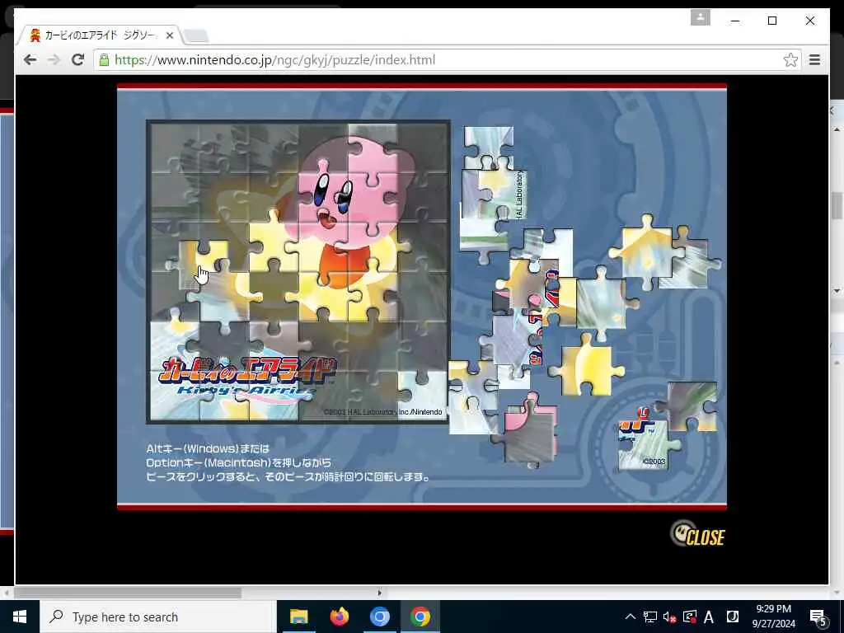844x633 pixels.
Task: Open the clock showing 9:29 PM
Action: (x=773, y=617)
